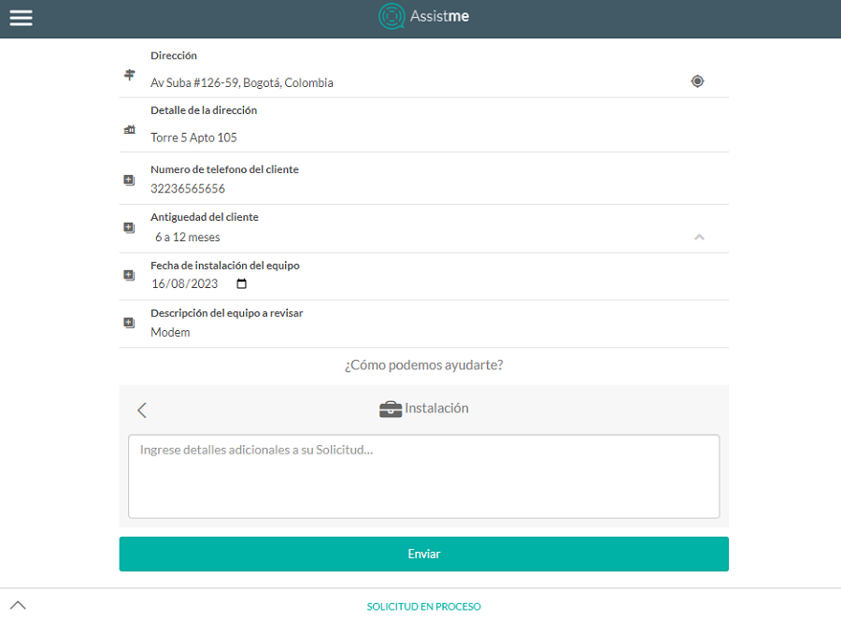Expand the bottom panel with up chevron
The image size is (841, 620).
[x=18, y=605]
